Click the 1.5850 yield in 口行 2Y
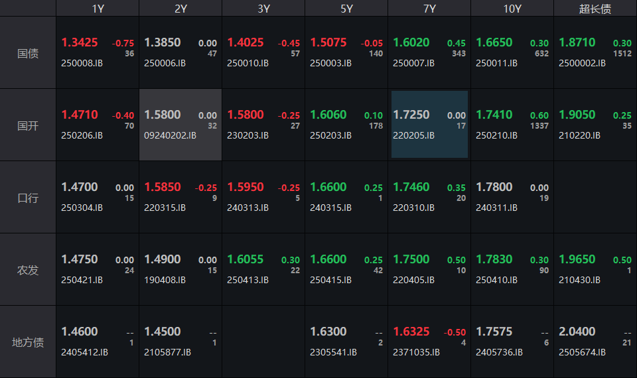The image size is (637, 378). click(x=163, y=187)
